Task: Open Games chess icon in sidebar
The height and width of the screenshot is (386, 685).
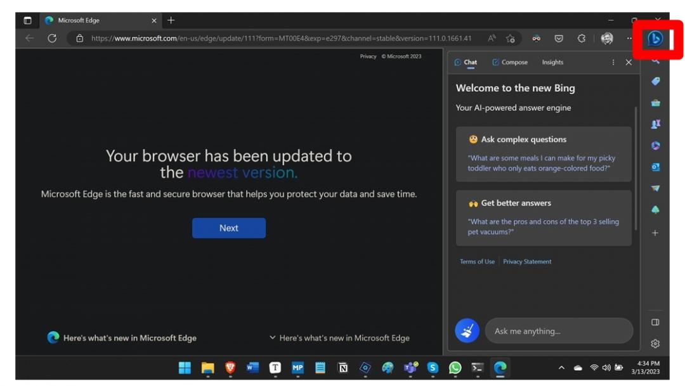Action: [655, 124]
